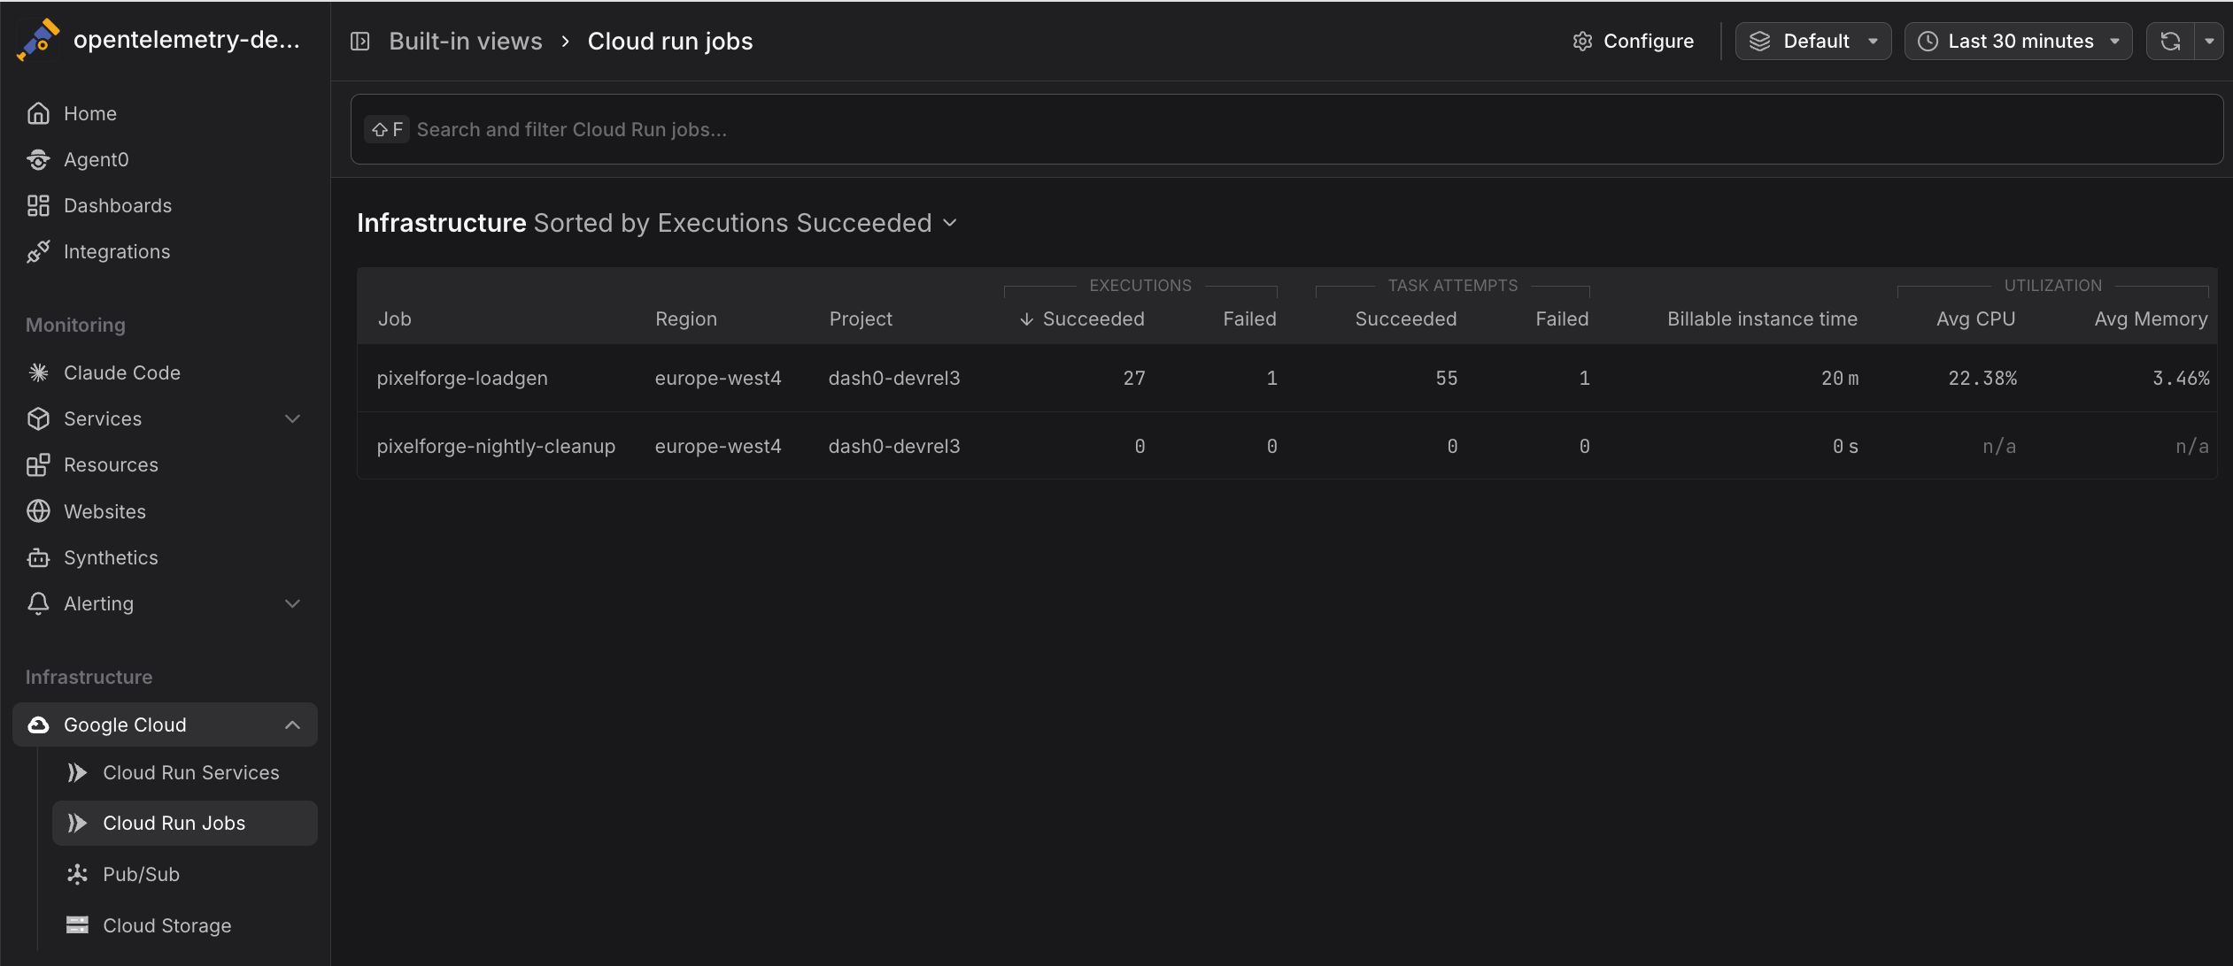Click the Services cube icon

point(38,418)
